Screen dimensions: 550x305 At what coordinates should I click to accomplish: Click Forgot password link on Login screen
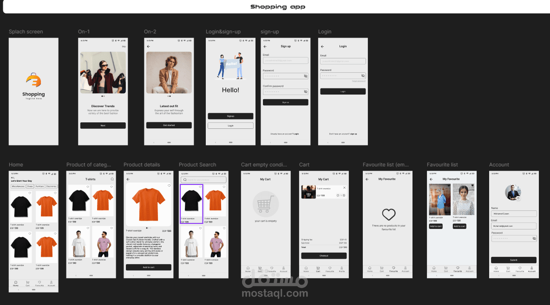click(359, 81)
